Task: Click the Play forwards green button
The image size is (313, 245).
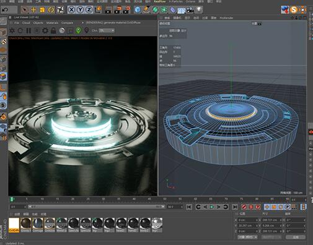Action: pyautogui.click(x=212, y=207)
